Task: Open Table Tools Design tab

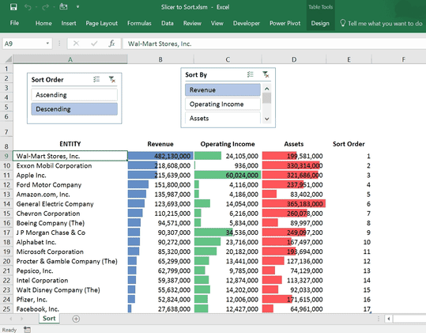Action: (x=320, y=24)
